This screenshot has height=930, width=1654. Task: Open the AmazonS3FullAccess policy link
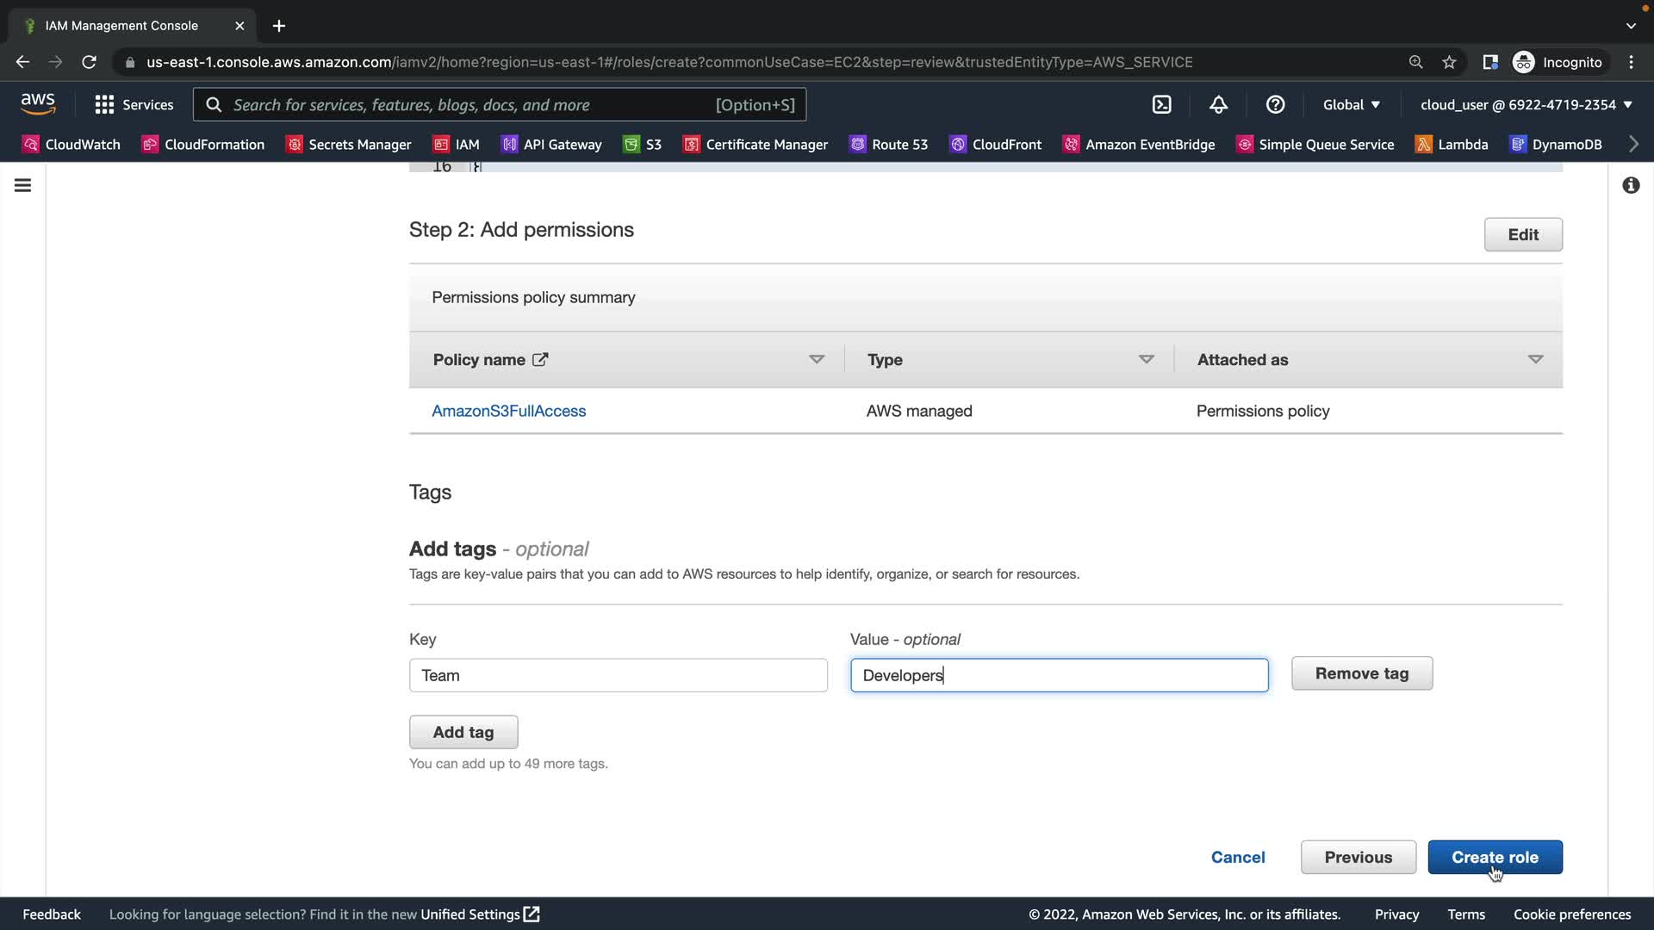(x=508, y=411)
